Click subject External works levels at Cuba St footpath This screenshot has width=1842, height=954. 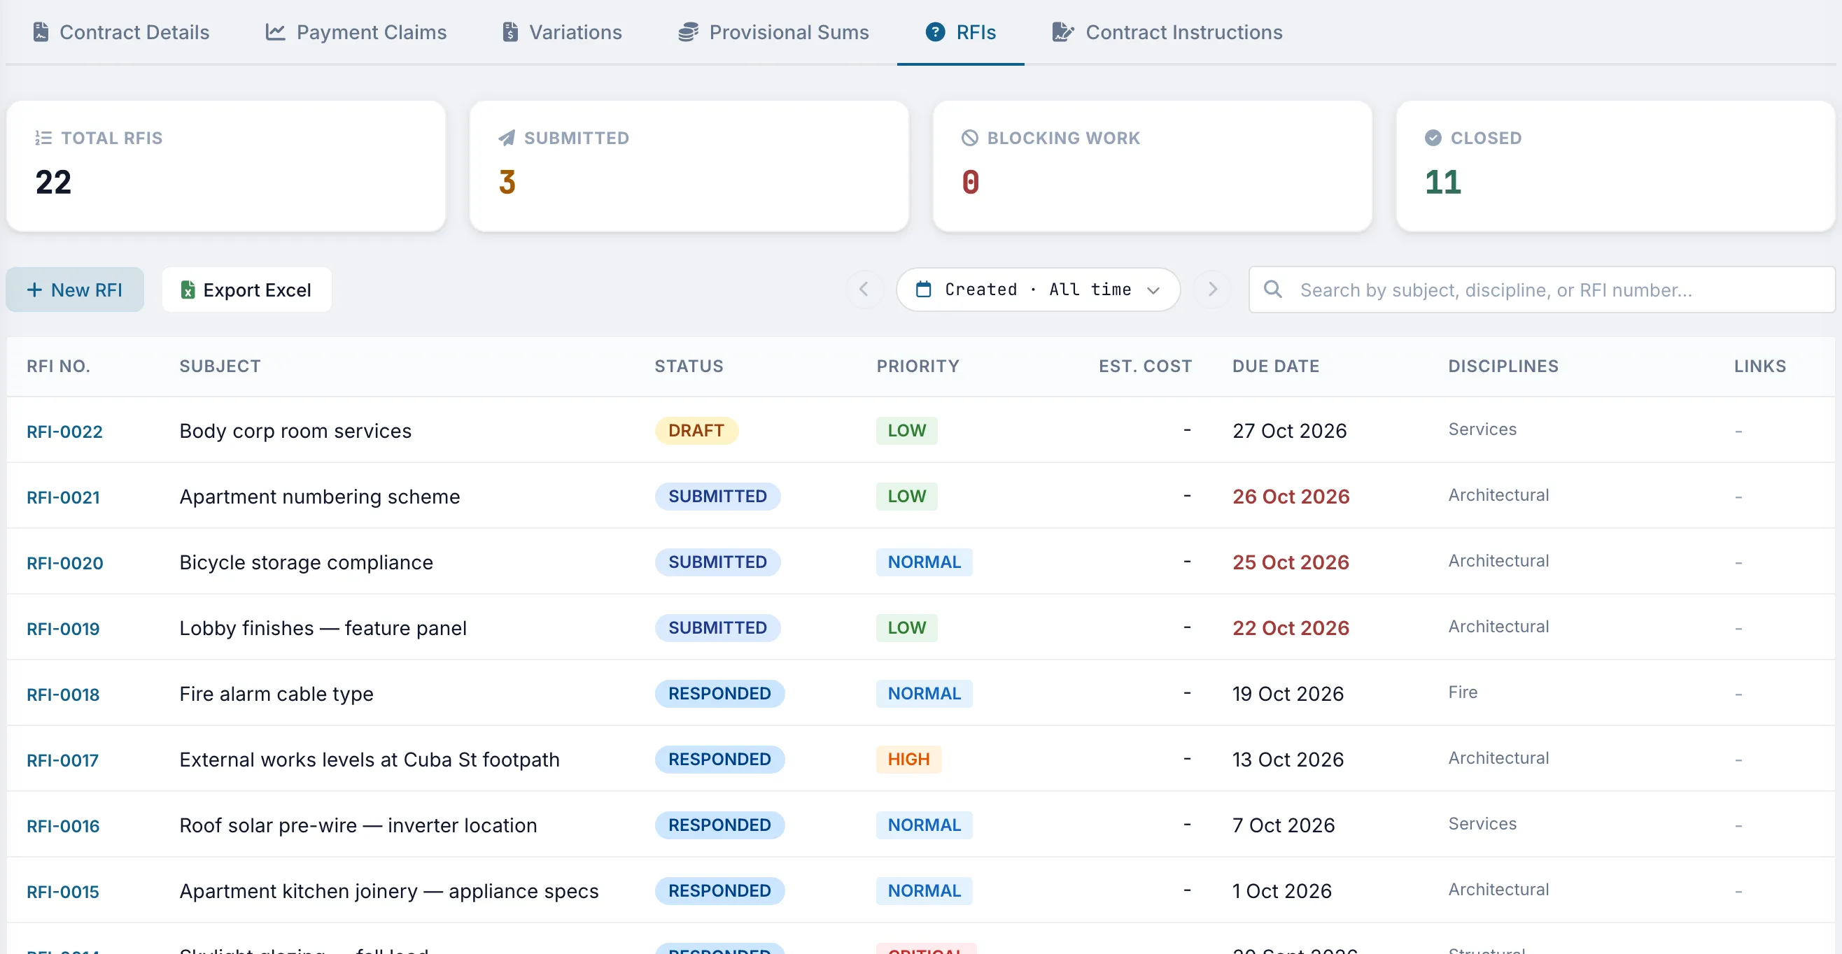pos(369,760)
